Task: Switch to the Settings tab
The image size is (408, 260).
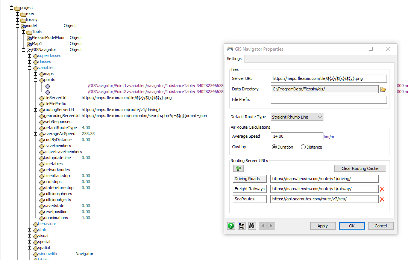Action: click(234, 59)
